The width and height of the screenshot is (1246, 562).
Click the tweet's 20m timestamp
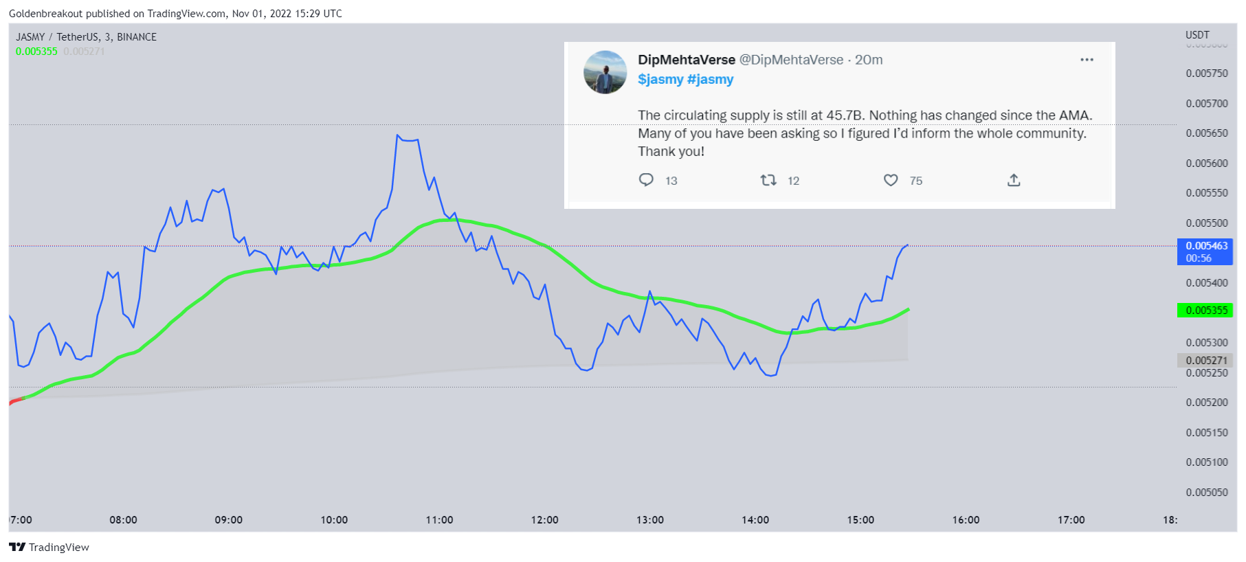tap(869, 60)
